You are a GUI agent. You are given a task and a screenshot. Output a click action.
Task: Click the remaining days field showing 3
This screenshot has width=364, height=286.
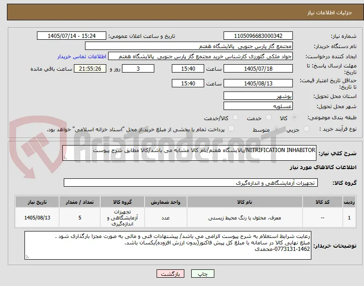[x=138, y=69]
